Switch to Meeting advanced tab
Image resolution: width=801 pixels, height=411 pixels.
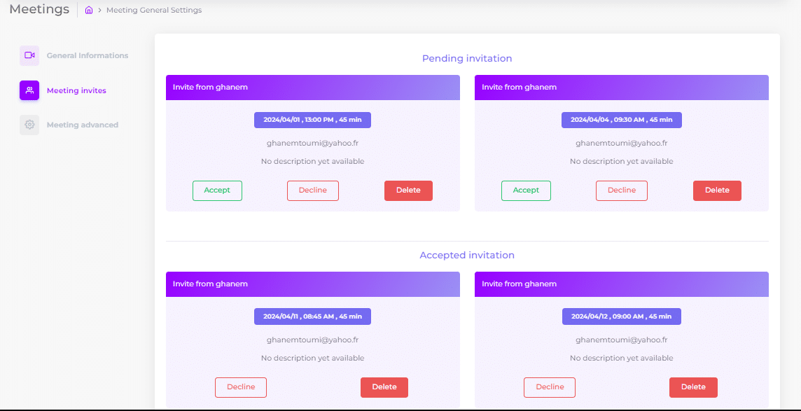83,125
